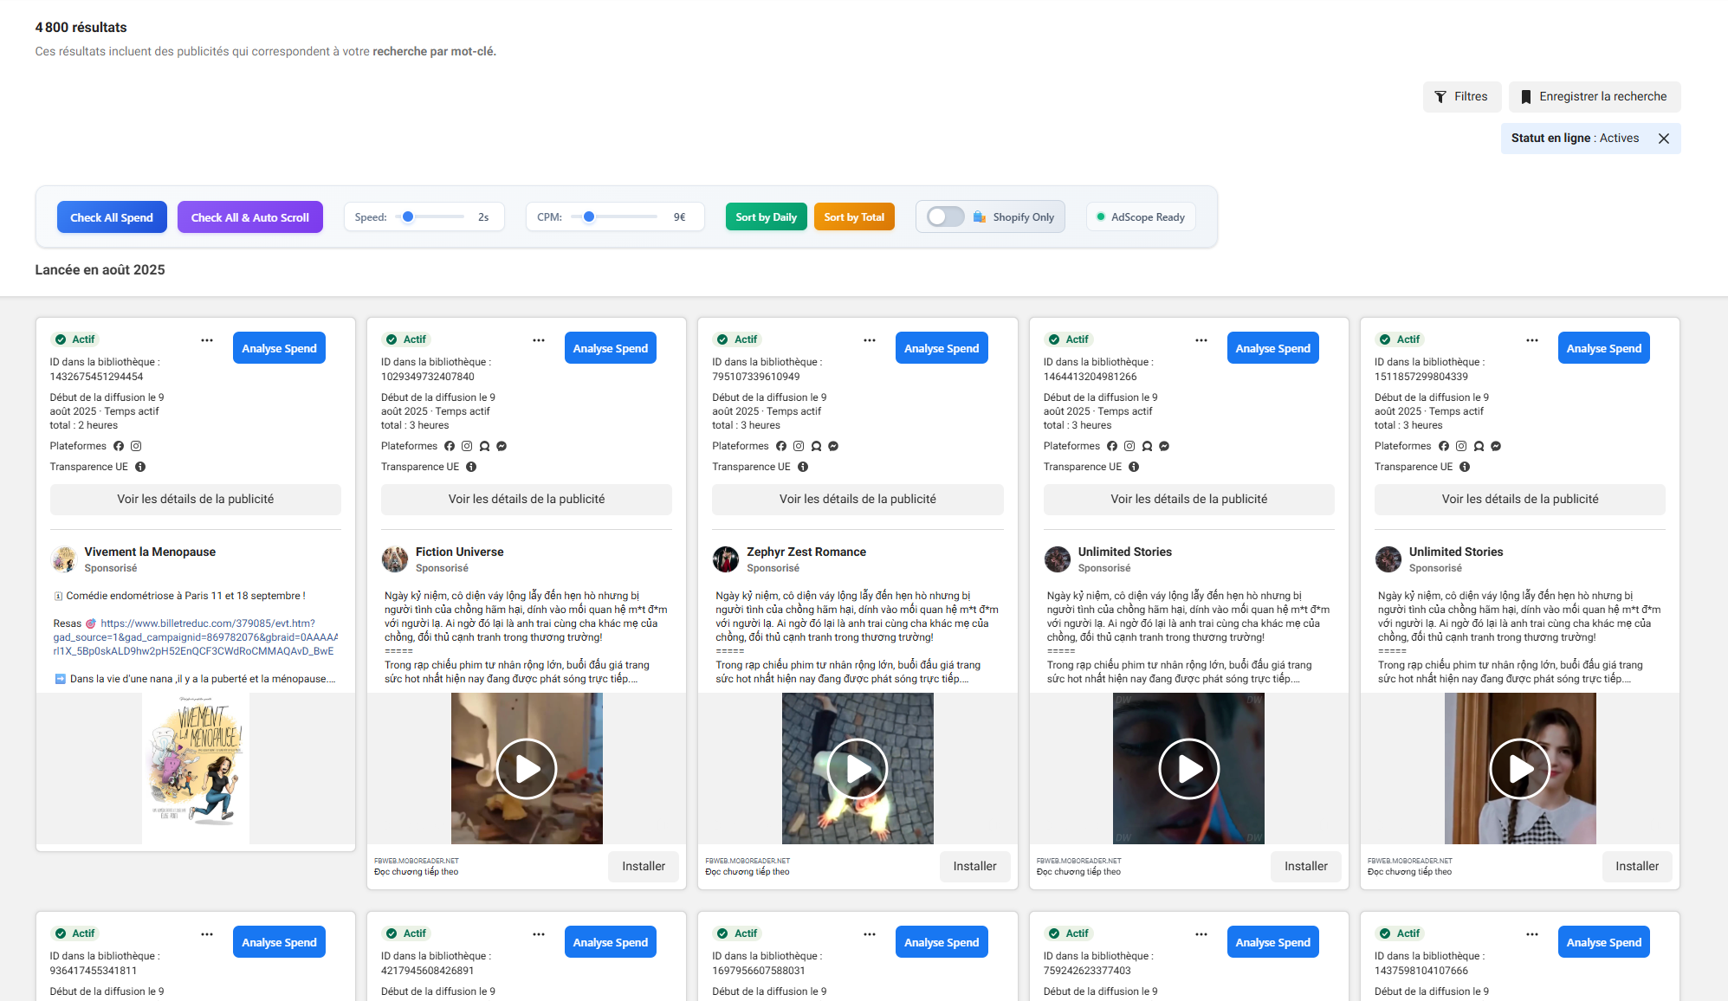The height and width of the screenshot is (1001, 1728).
Task: Play the Fiction Universe ad video
Action: click(527, 768)
